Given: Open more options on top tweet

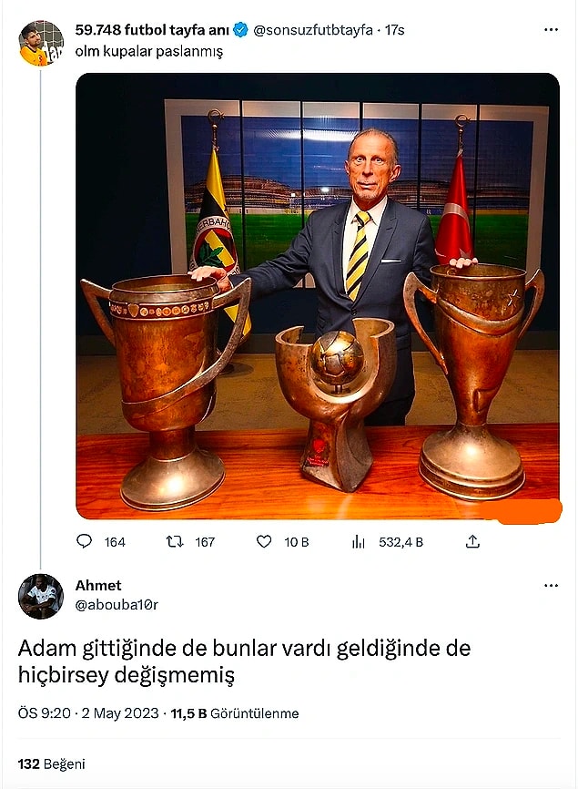Looking at the screenshot, I should pos(551,30).
